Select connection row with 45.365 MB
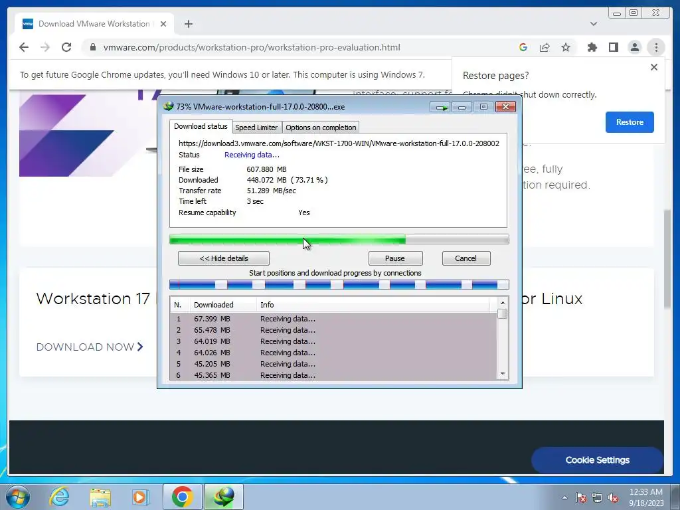Image resolution: width=680 pixels, height=510 pixels. 333,375
